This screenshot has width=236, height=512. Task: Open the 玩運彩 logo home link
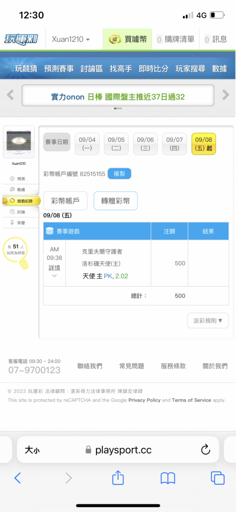point(21,39)
